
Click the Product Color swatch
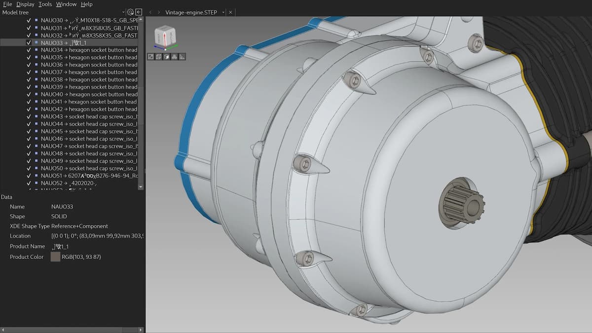click(55, 257)
